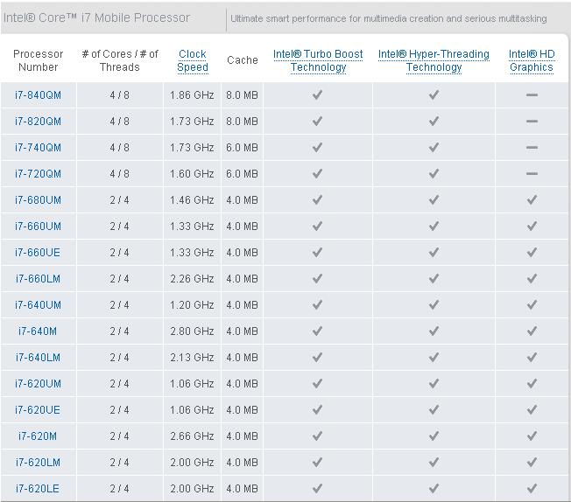571x502 pixels.
Task: Click the Hyper-Threading checkmark for i7-840QM
Action: (434, 95)
